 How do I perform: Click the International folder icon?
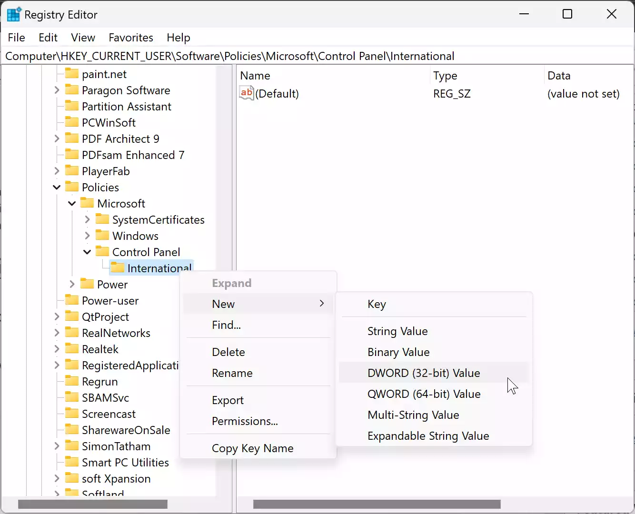[x=117, y=268]
